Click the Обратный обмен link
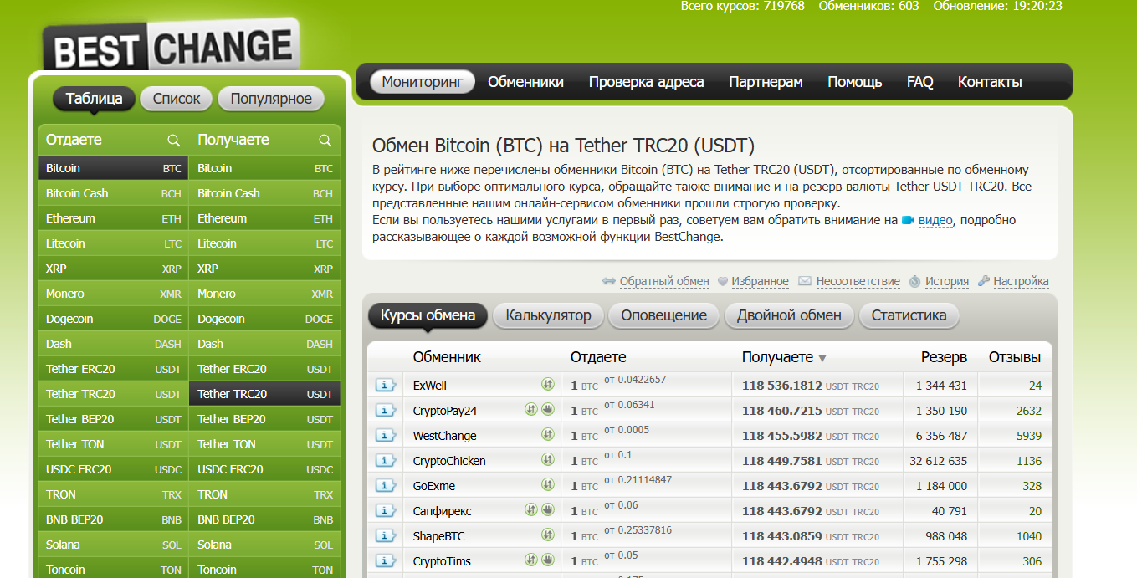 click(x=664, y=282)
